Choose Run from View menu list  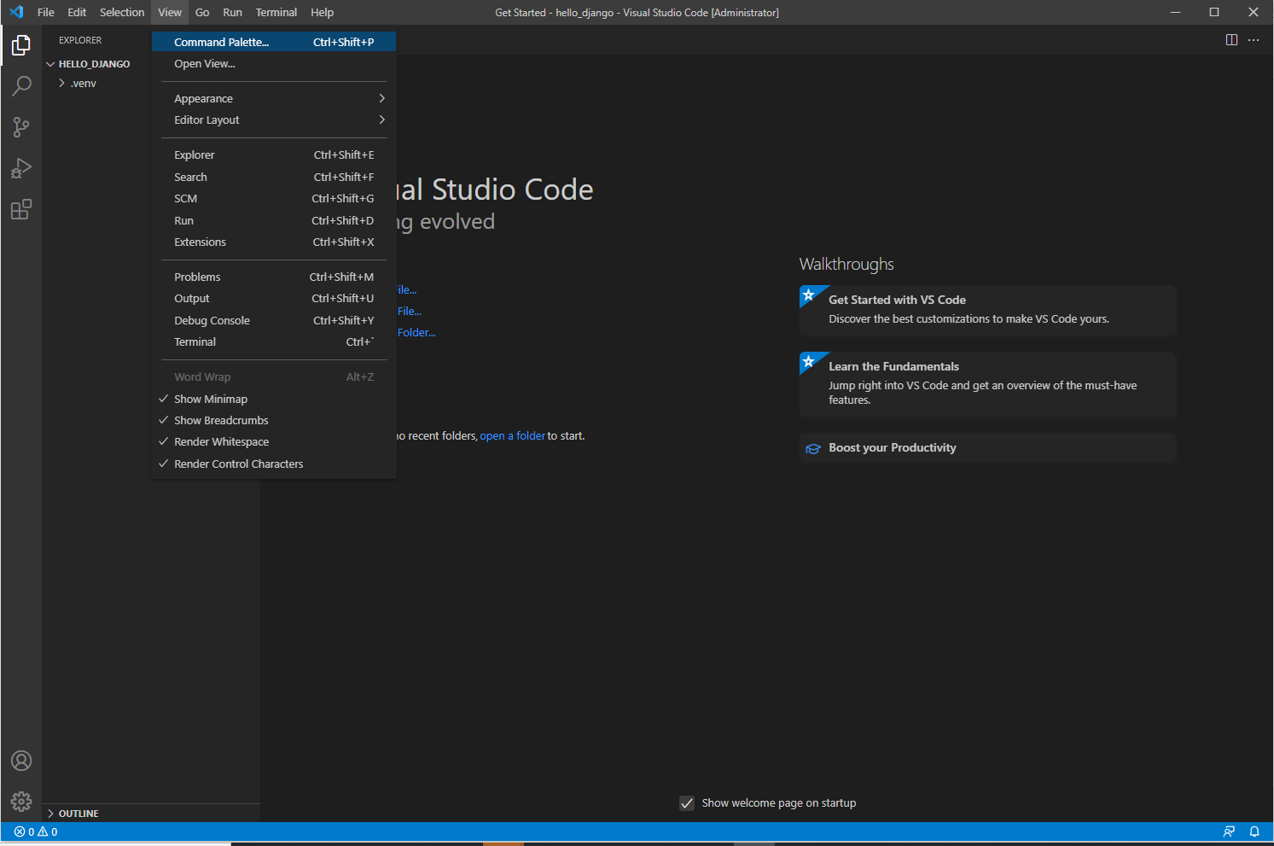point(274,220)
